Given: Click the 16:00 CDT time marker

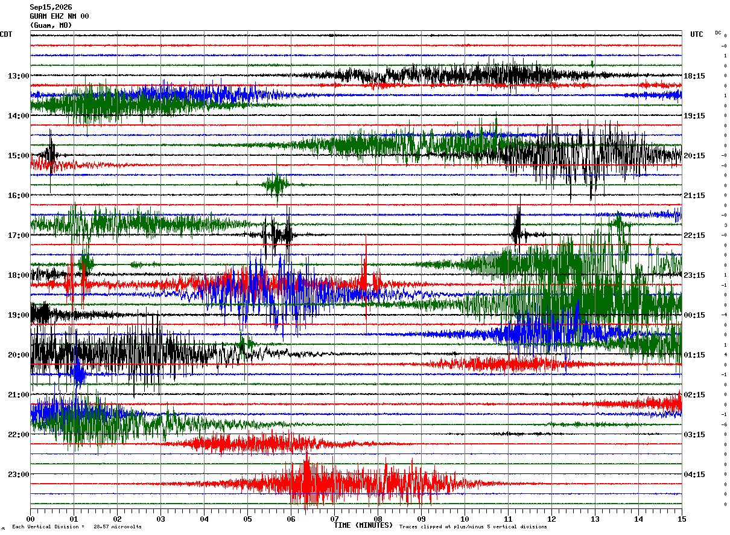Looking at the screenshot, I should click(x=19, y=196).
